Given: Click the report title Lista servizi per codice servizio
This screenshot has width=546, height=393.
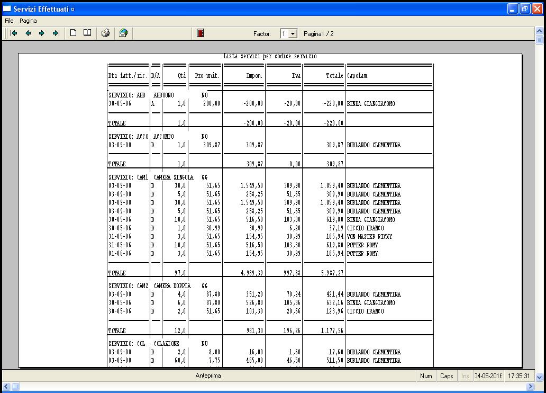Looking at the screenshot, I should tap(270, 56).
